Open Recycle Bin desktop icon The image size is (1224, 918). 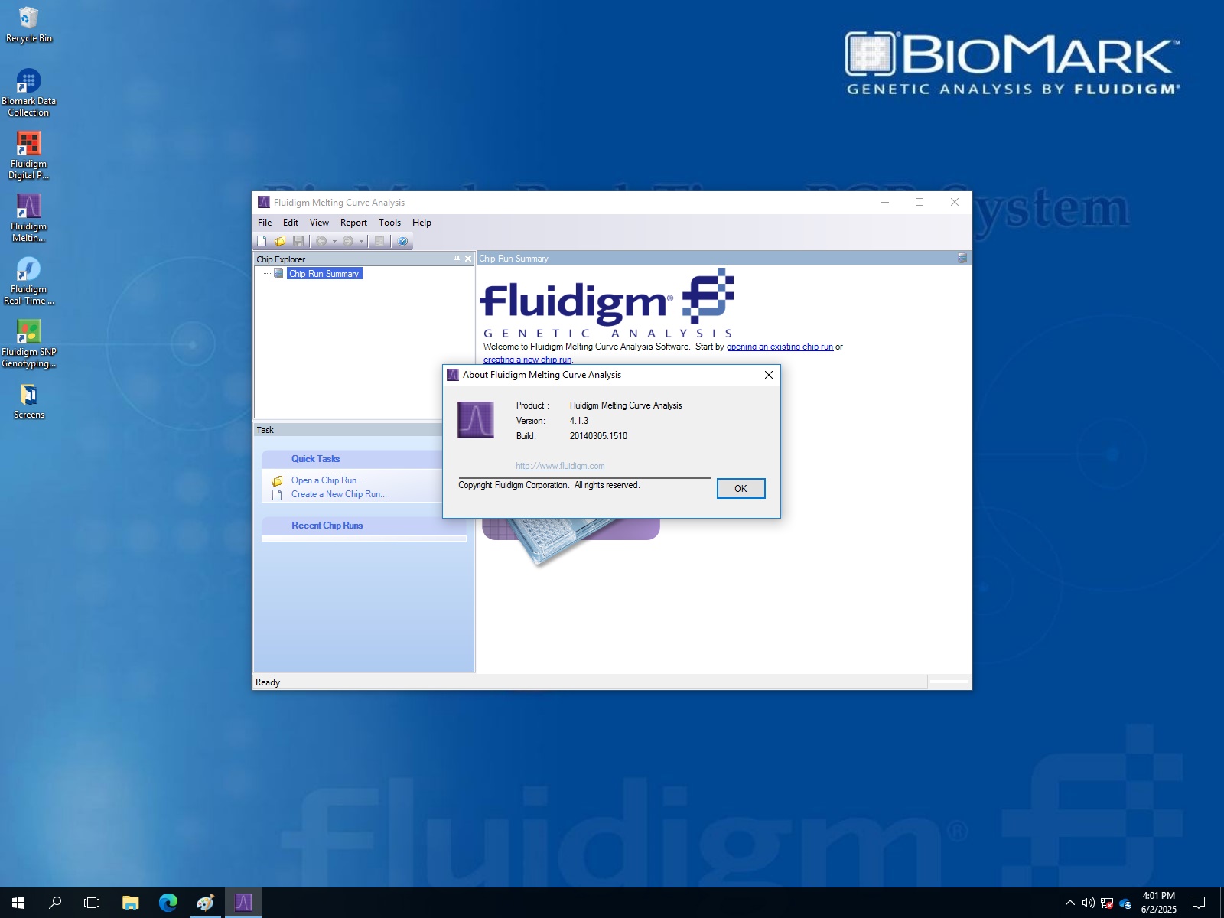coord(29,24)
